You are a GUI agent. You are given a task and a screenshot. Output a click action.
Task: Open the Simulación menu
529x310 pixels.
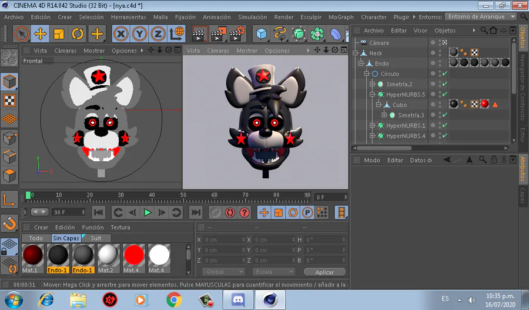tap(252, 17)
